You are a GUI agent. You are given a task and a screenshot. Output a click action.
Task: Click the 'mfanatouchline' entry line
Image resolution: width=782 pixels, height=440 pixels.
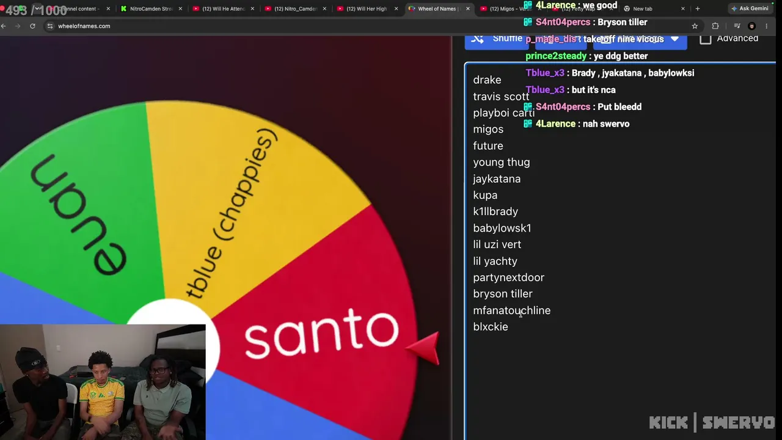pyautogui.click(x=512, y=310)
